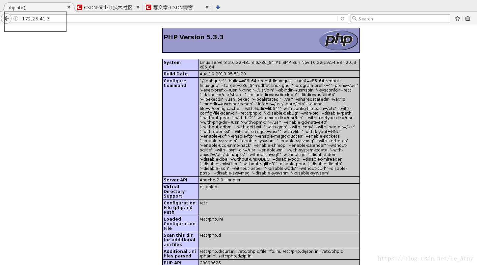Click the magnifier icon in the search box
477x265 pixels.
click(355, 19)
